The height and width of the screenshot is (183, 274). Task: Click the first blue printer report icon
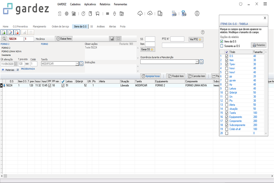[174, 13]
